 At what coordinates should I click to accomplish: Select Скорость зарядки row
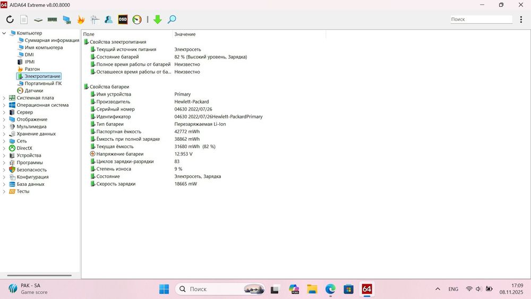(x=116, y=184)
